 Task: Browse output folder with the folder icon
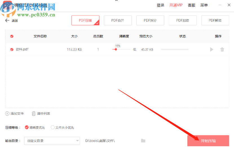point(143,141)
